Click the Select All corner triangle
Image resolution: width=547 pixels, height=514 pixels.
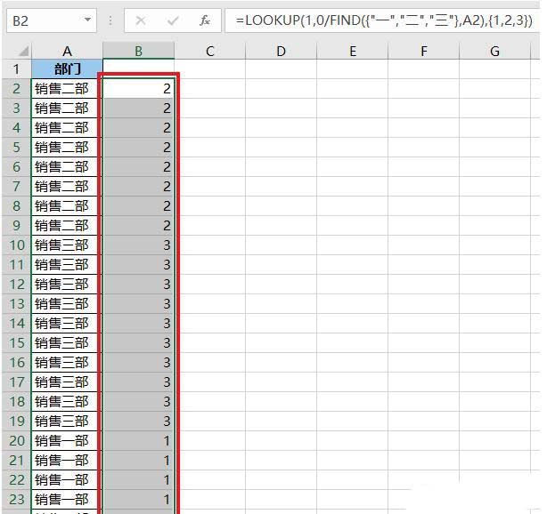22,52
